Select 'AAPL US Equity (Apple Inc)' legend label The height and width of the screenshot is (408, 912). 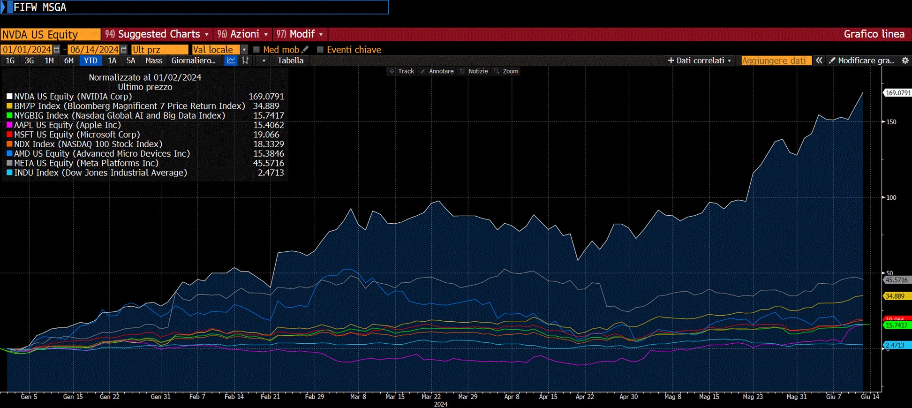pyautogui.click(x=68, y=125)
